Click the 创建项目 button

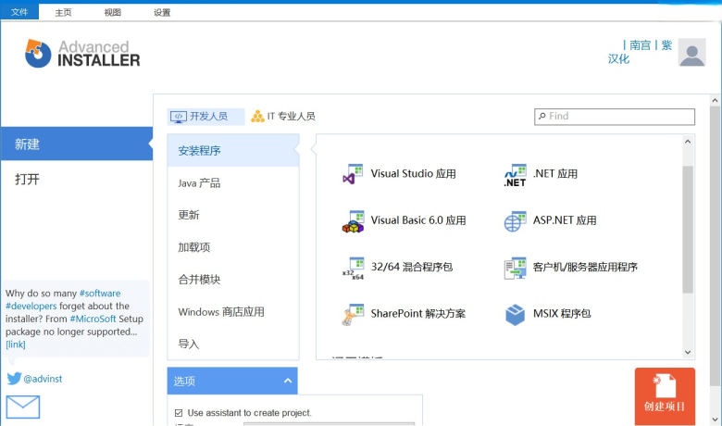665,396
